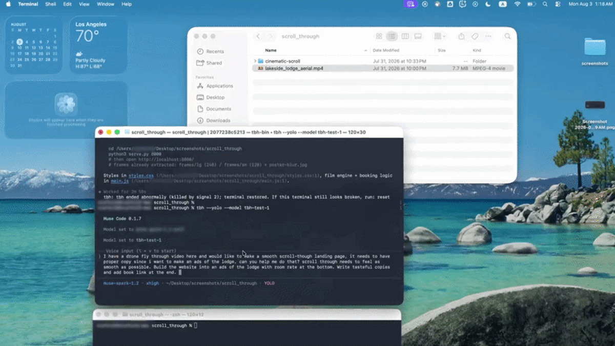Click the Finder Share icon
Screen dimensions: 615x346
click(461, 36)
